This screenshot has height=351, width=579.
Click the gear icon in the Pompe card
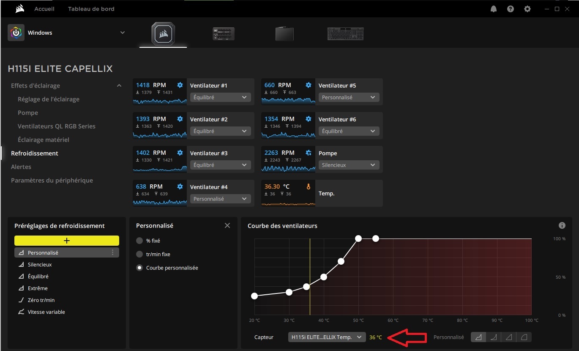point(309,153)
